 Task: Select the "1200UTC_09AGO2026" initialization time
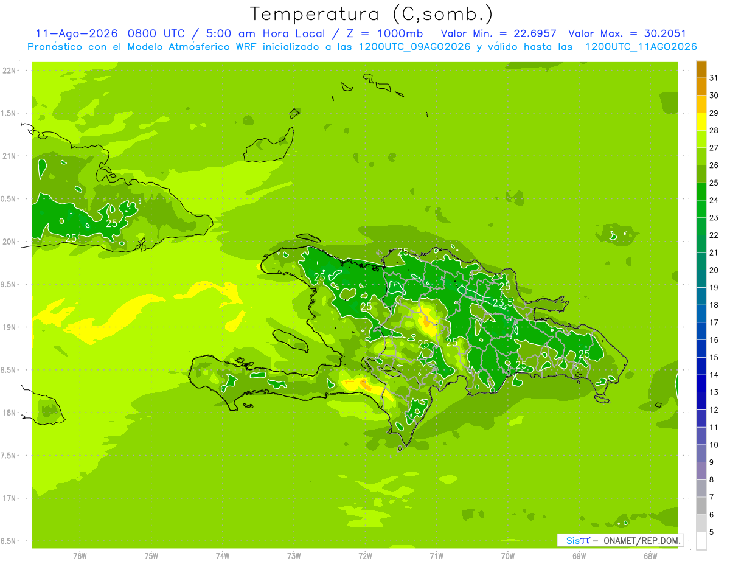pos(414,47)
